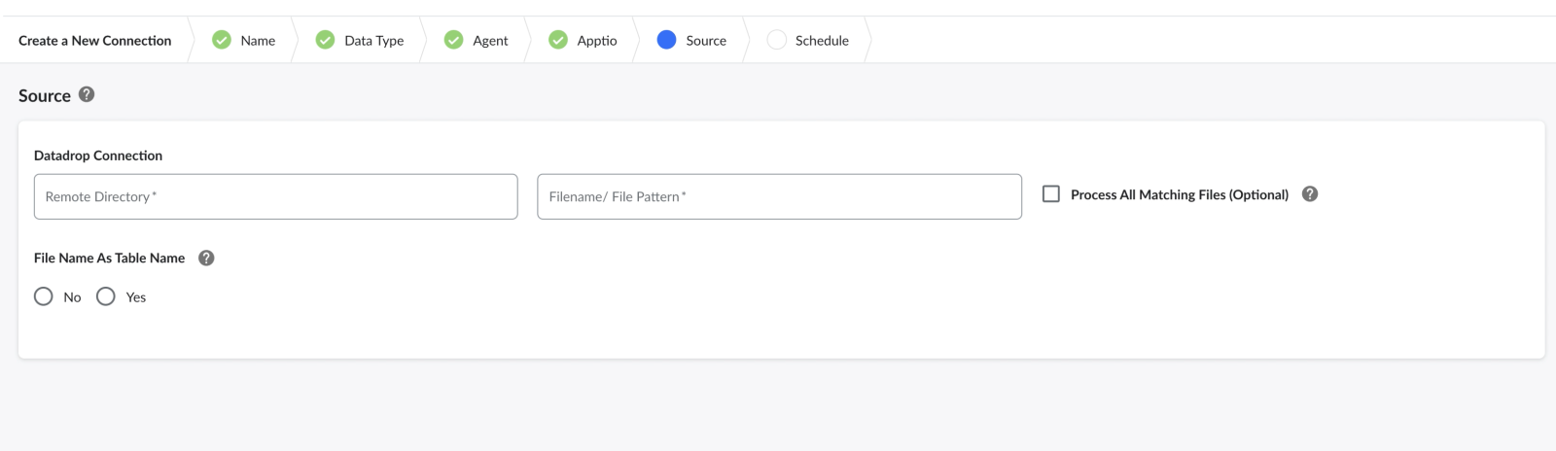Select the Yes radio option
Viewport: 1556px width, 451px height.
[x=106, y=296]
